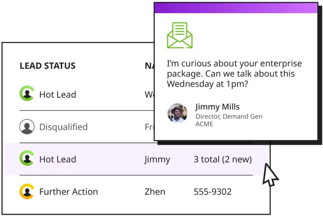Click the yellow Further Action status icon
The height and width of the screenshot is (216, 323).
27,191
